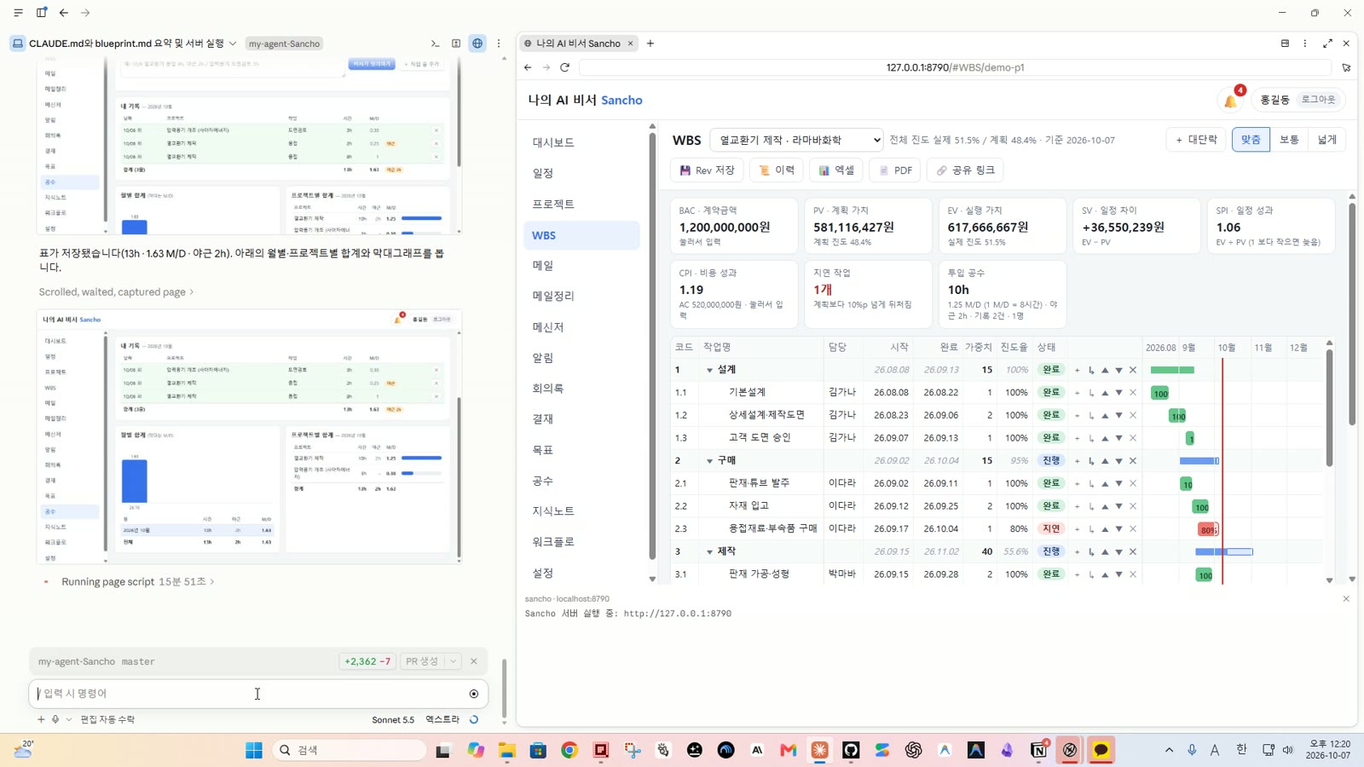The height and width of the screenshot is (767, 1364).
Task: Go back in the embedded browser
Action: 528,67
